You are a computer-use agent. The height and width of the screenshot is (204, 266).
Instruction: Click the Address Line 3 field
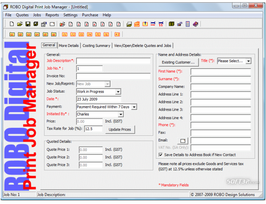(x=221, y=110)
